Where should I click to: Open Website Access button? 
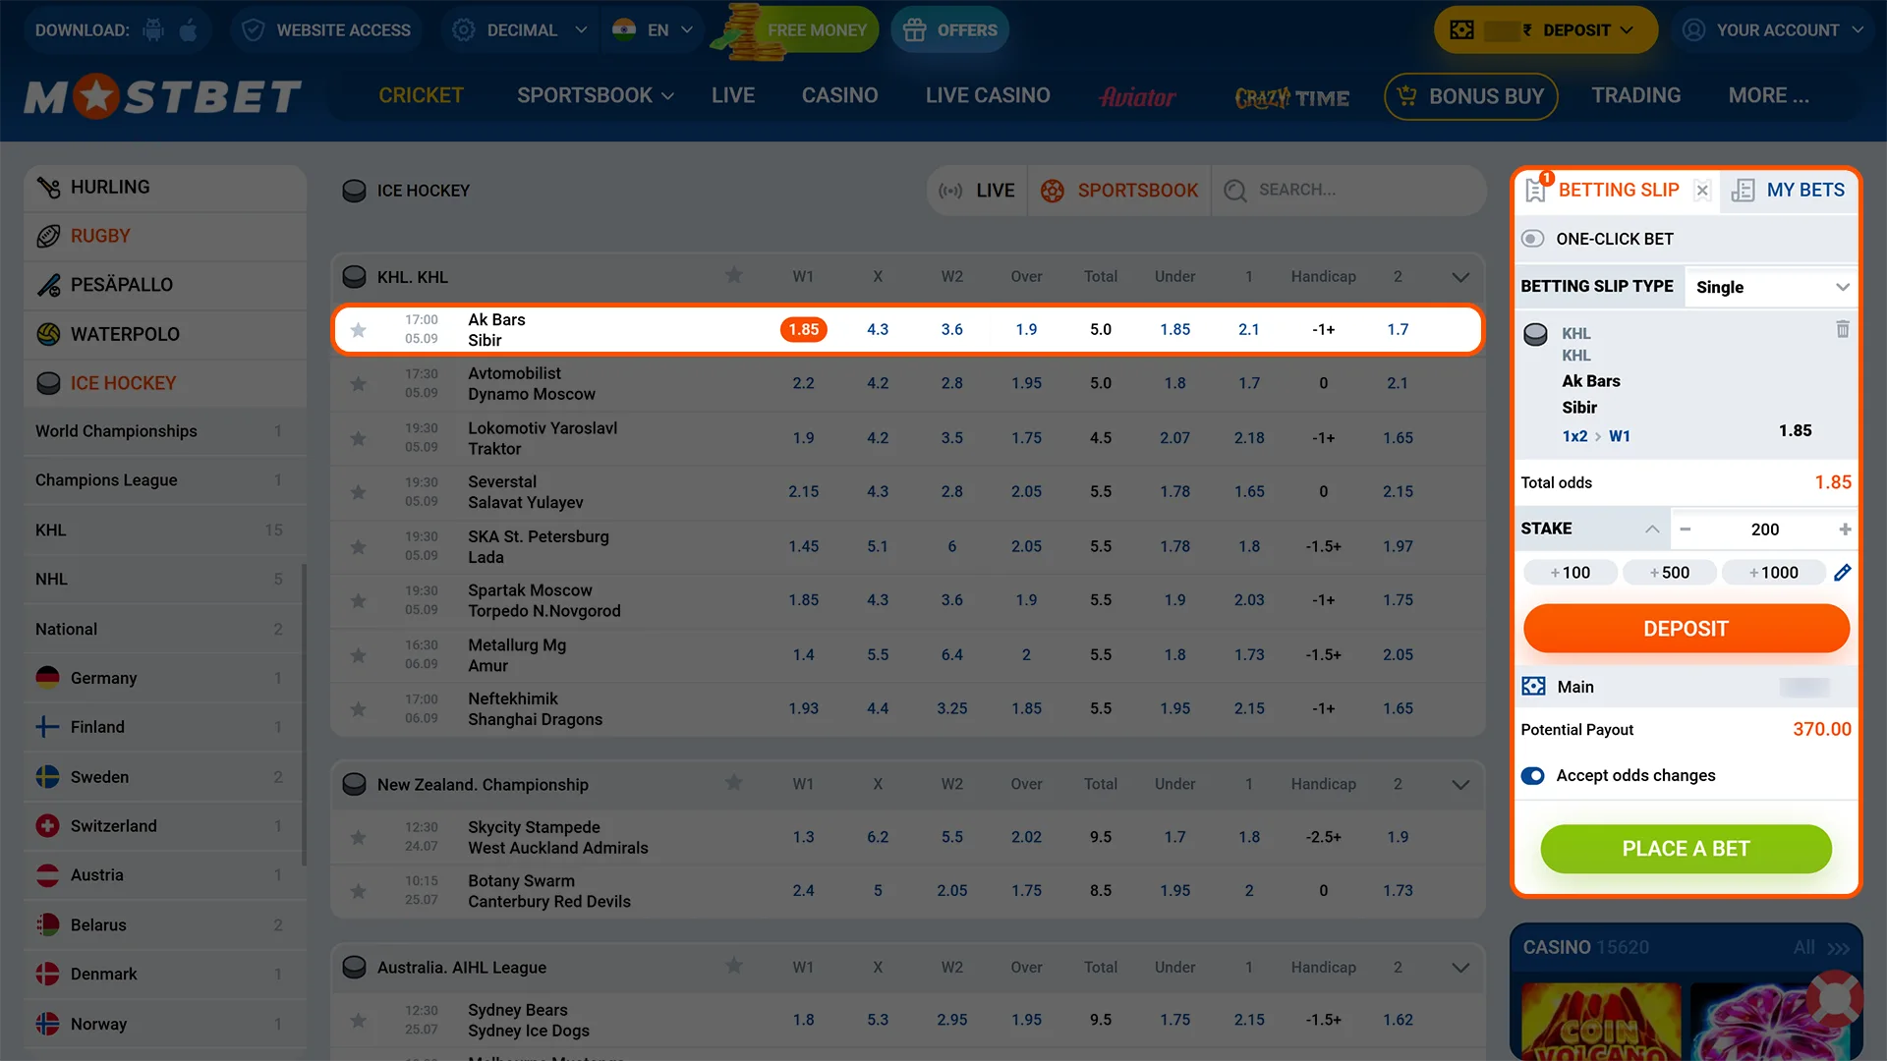click(326, 29)
